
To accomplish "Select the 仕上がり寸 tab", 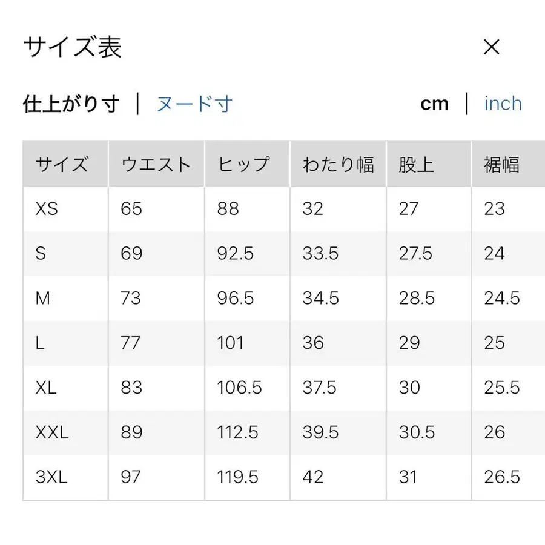I will [x=71, y=103].
